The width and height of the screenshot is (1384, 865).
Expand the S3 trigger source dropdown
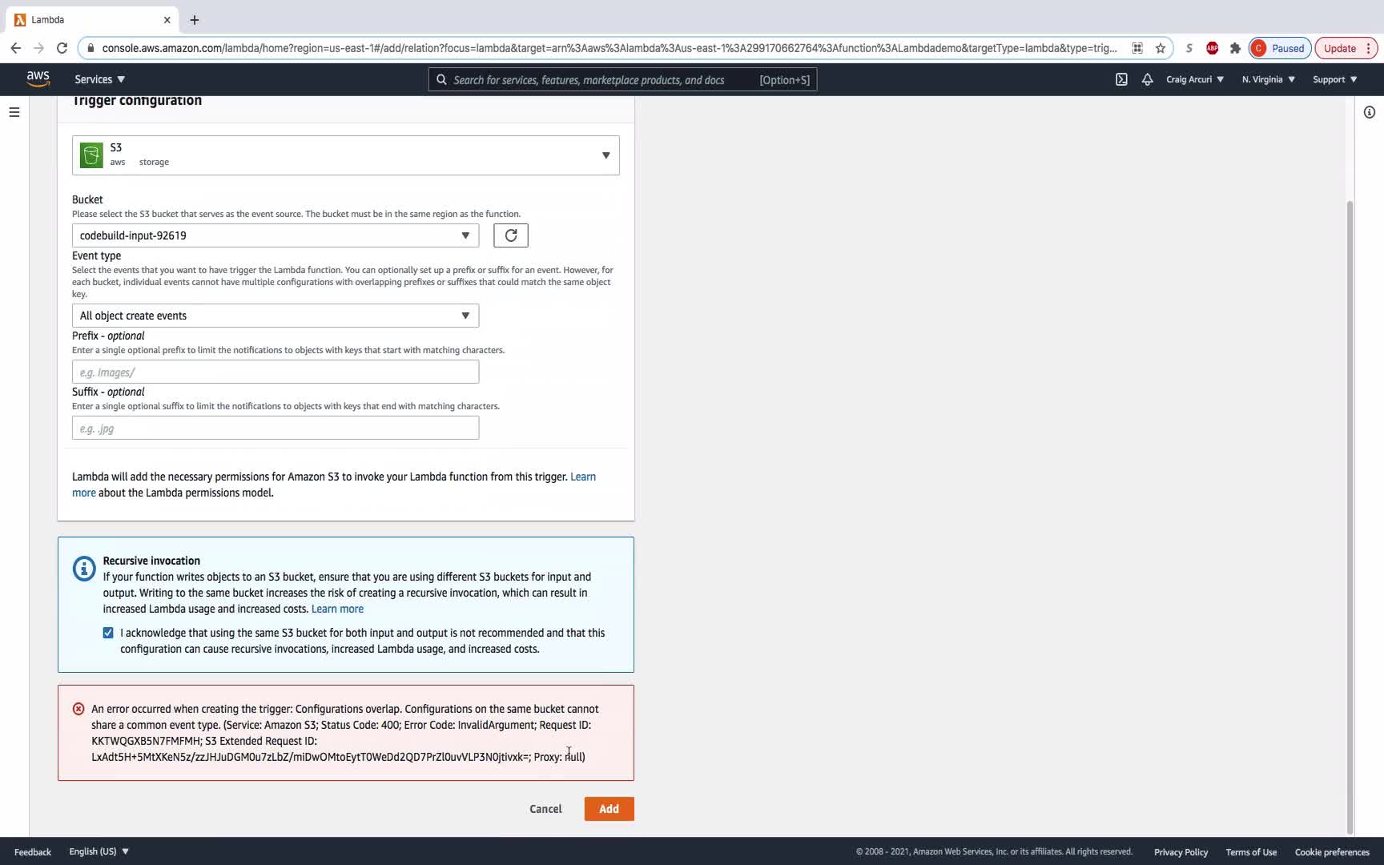pos(346,155)
